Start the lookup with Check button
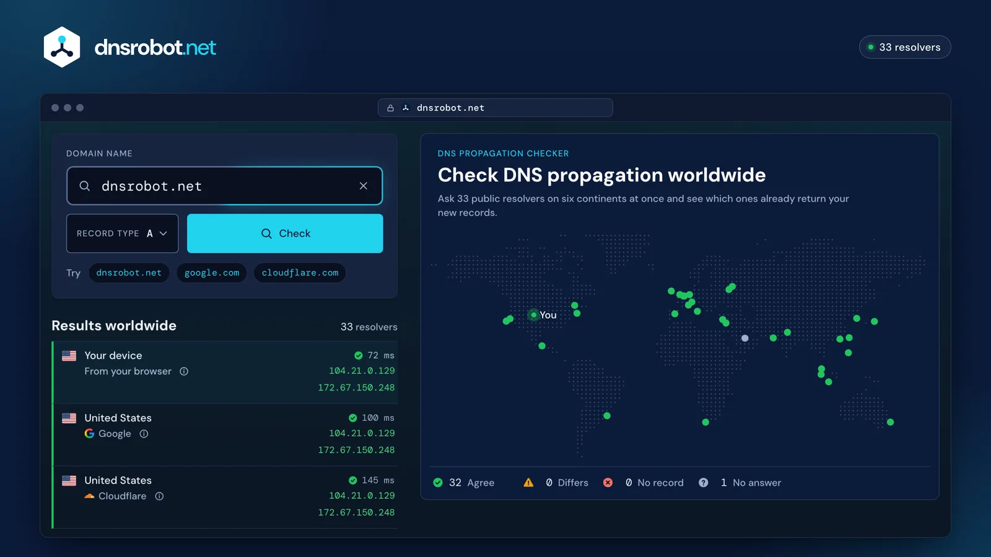 tap(285, 233)
